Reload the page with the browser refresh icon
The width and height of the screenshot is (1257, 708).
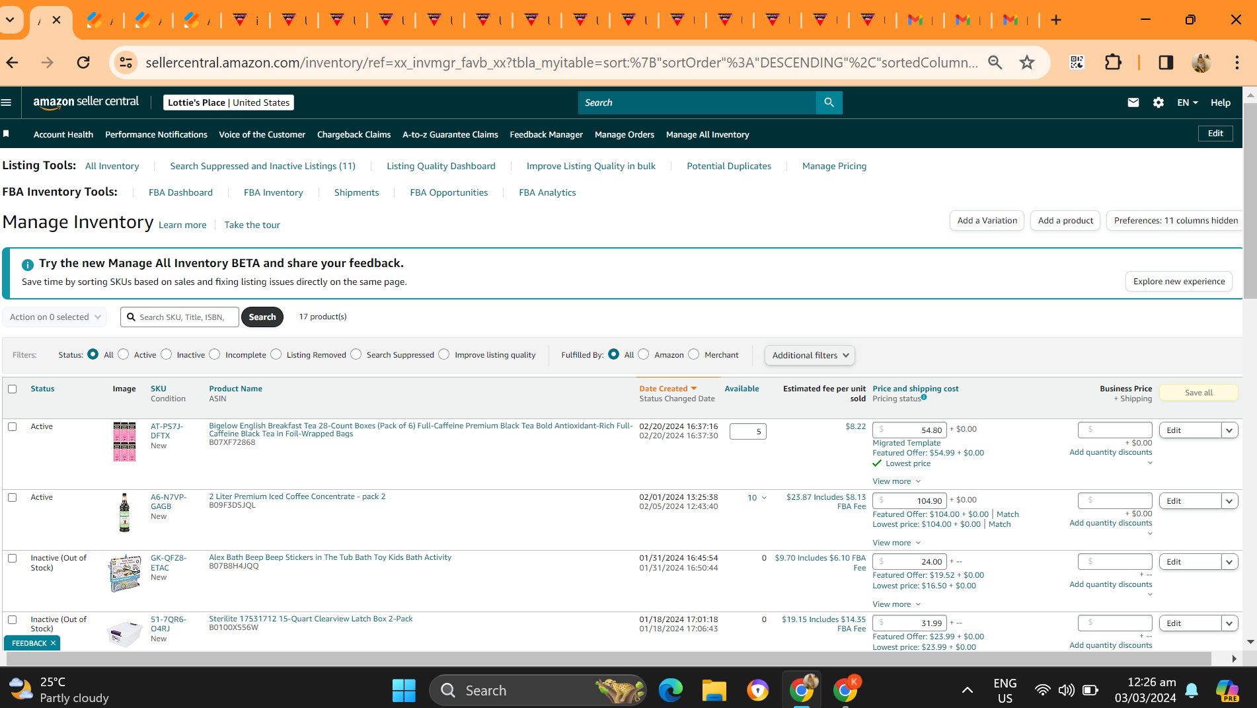(x=83, y=62)
